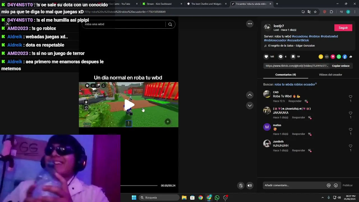359x202 pixels.
Task: Click Responder under JAKAKAKA comment
Action: [x=298, y=118]
